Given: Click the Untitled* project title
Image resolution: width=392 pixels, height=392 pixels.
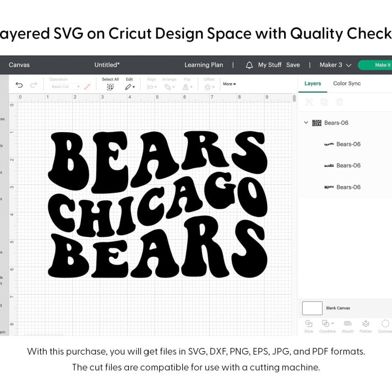Looking at the screenshot, I should (x=107, y=65).
